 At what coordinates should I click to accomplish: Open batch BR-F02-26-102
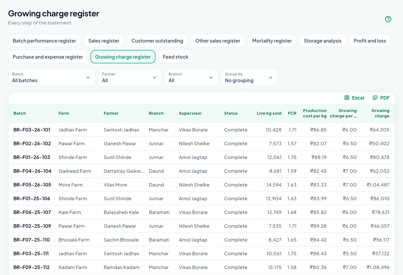click(x=32, y=143)
